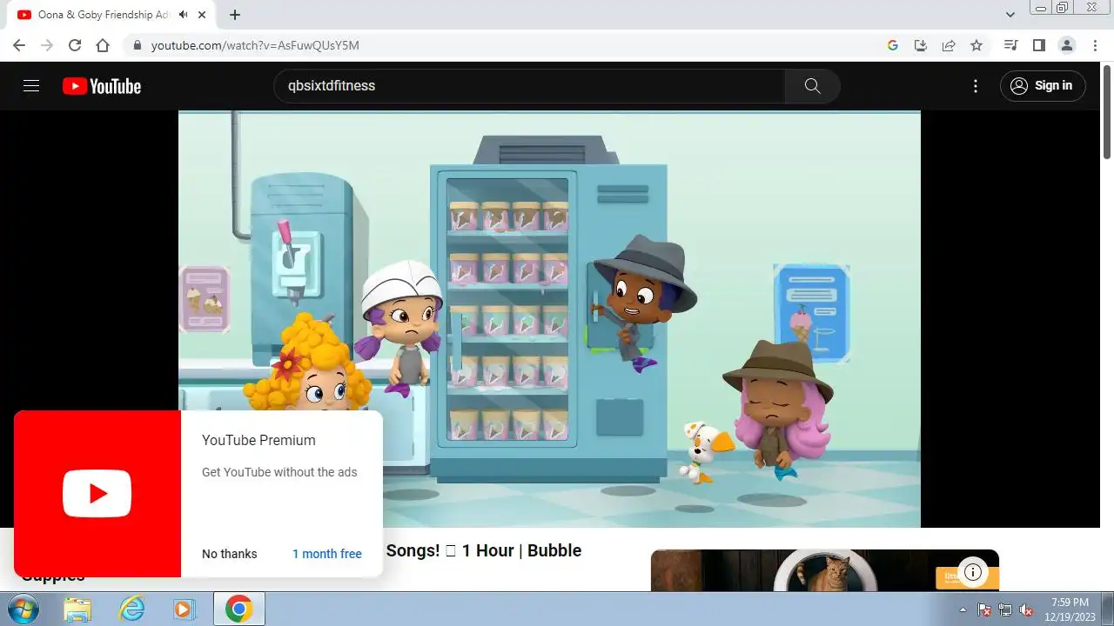Image resolution: width=1114 pixels, height=626 pixels.
Task: Mute the tab using its speaker icon
Action: (183, 15)
